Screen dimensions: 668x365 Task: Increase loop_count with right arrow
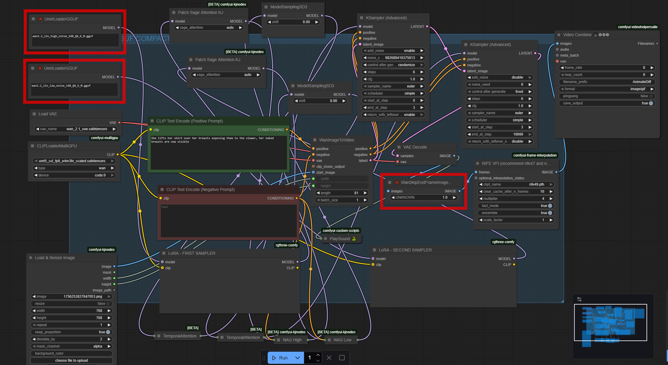(x=652, y=75)
